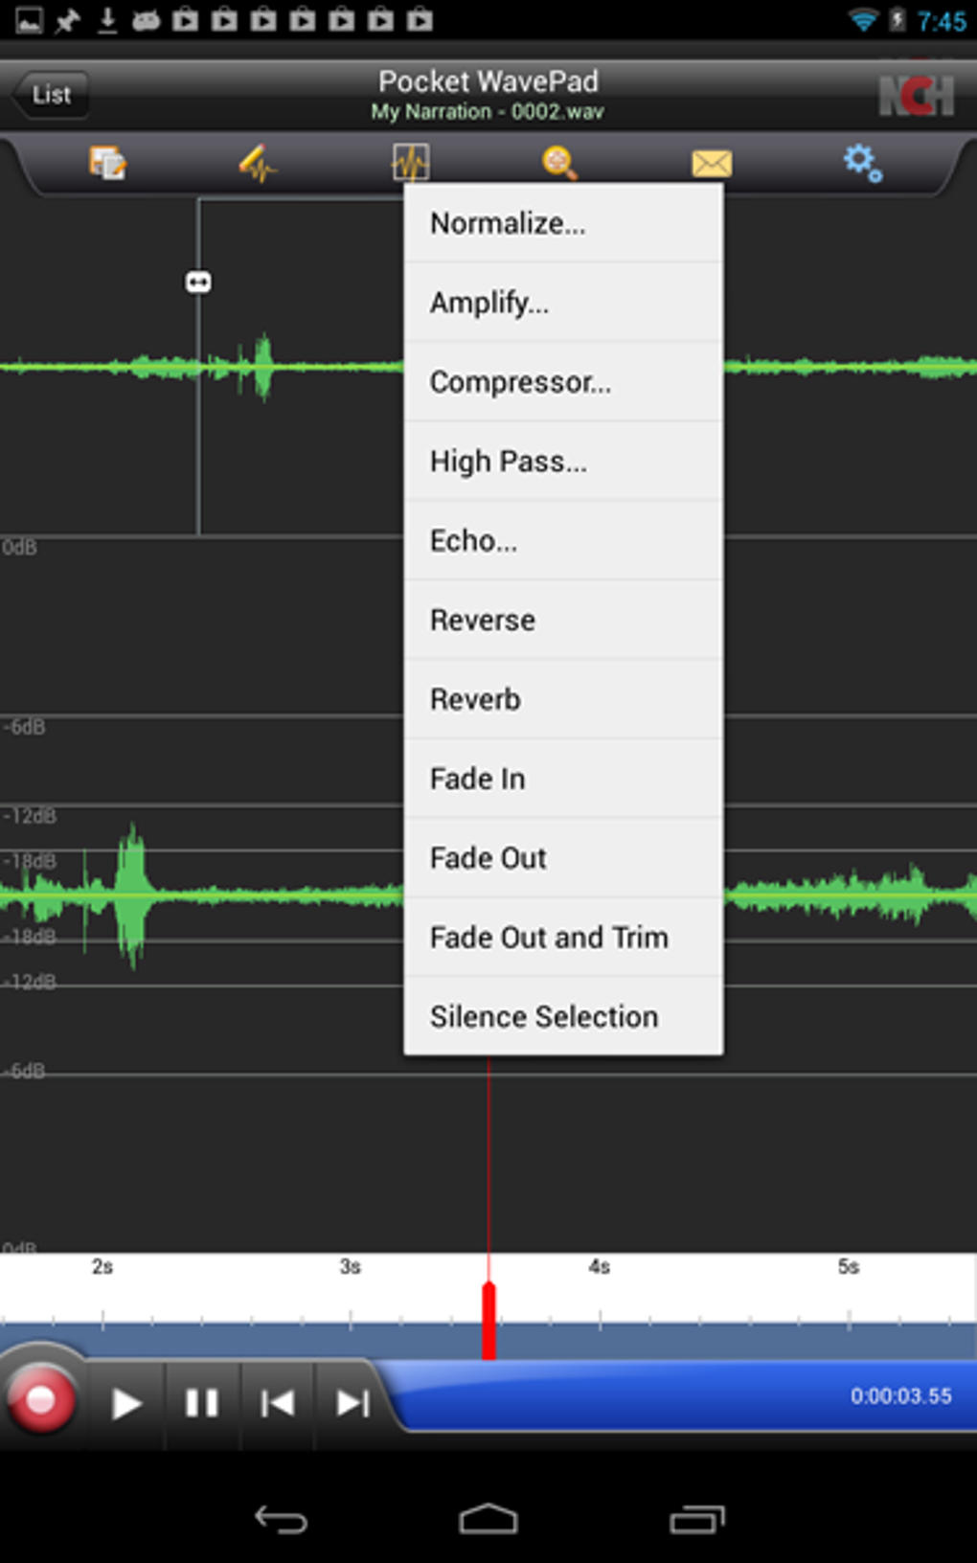Open settings with the gear icon

point(860,162)
